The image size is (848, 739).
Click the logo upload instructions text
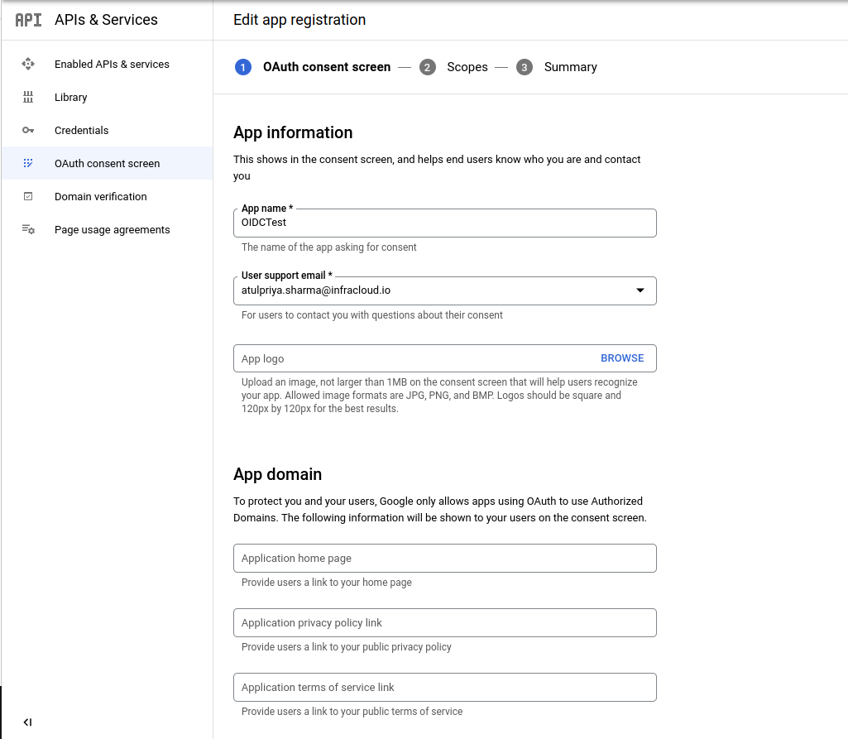tap(439, 396)
